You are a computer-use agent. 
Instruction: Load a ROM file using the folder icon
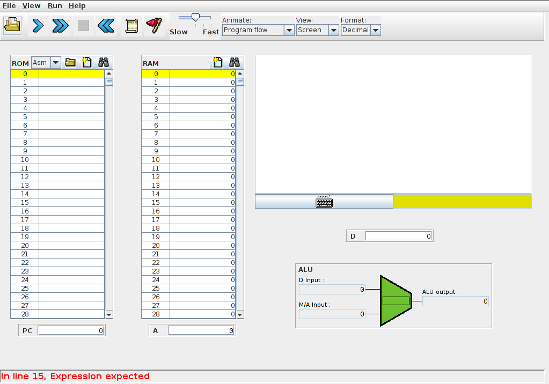tap(70, 63)
